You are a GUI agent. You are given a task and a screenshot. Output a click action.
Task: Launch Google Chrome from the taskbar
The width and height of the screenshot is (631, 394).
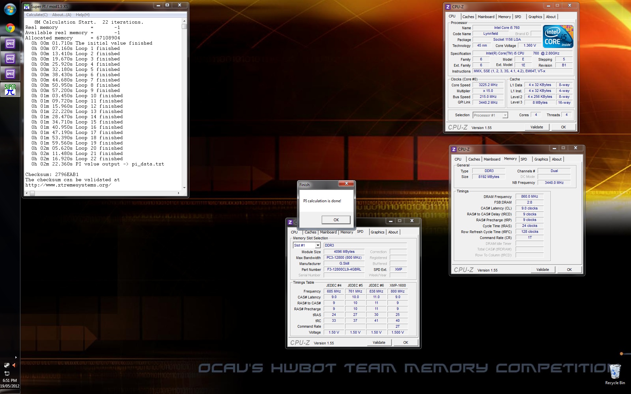10,28
